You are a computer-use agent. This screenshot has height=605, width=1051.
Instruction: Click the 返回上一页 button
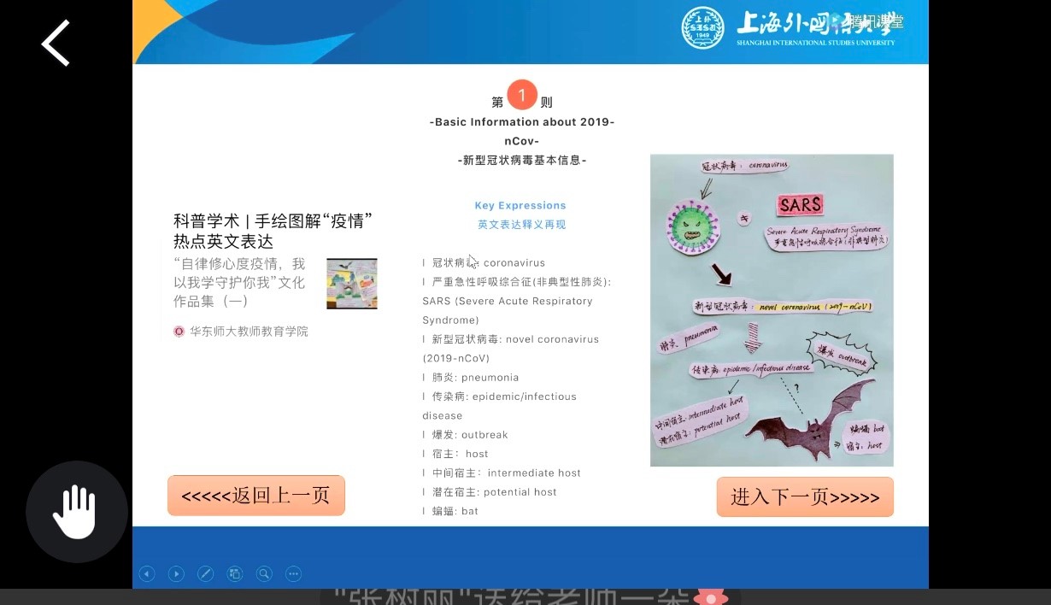pyautogui.click(x=255, y=496)
